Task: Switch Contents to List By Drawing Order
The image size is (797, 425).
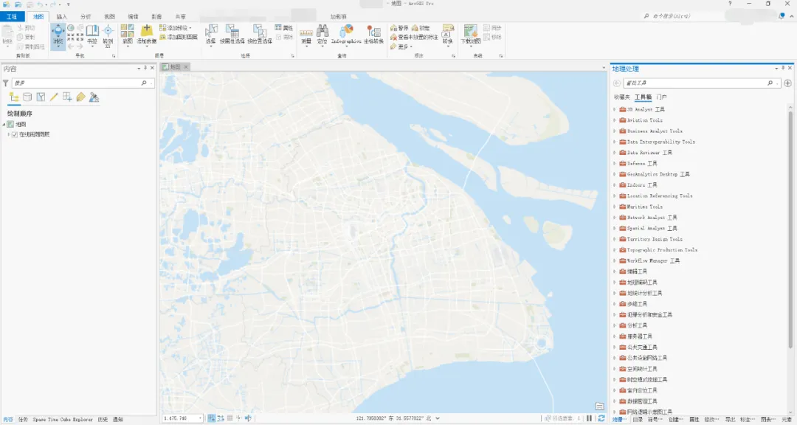Action: tap(14, 97)
